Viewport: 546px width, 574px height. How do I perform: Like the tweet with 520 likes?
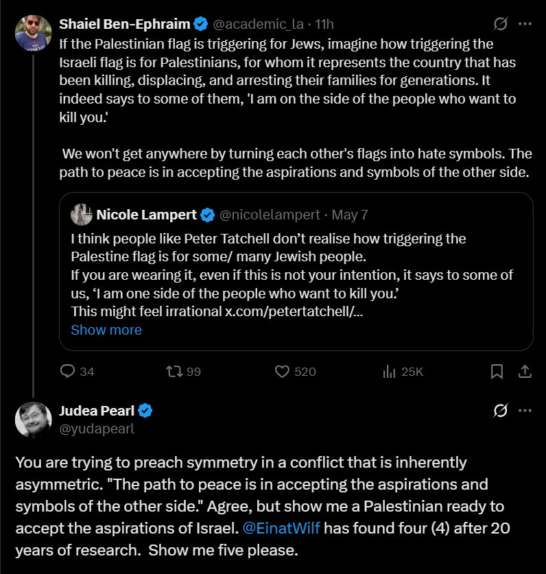(283, 371)
